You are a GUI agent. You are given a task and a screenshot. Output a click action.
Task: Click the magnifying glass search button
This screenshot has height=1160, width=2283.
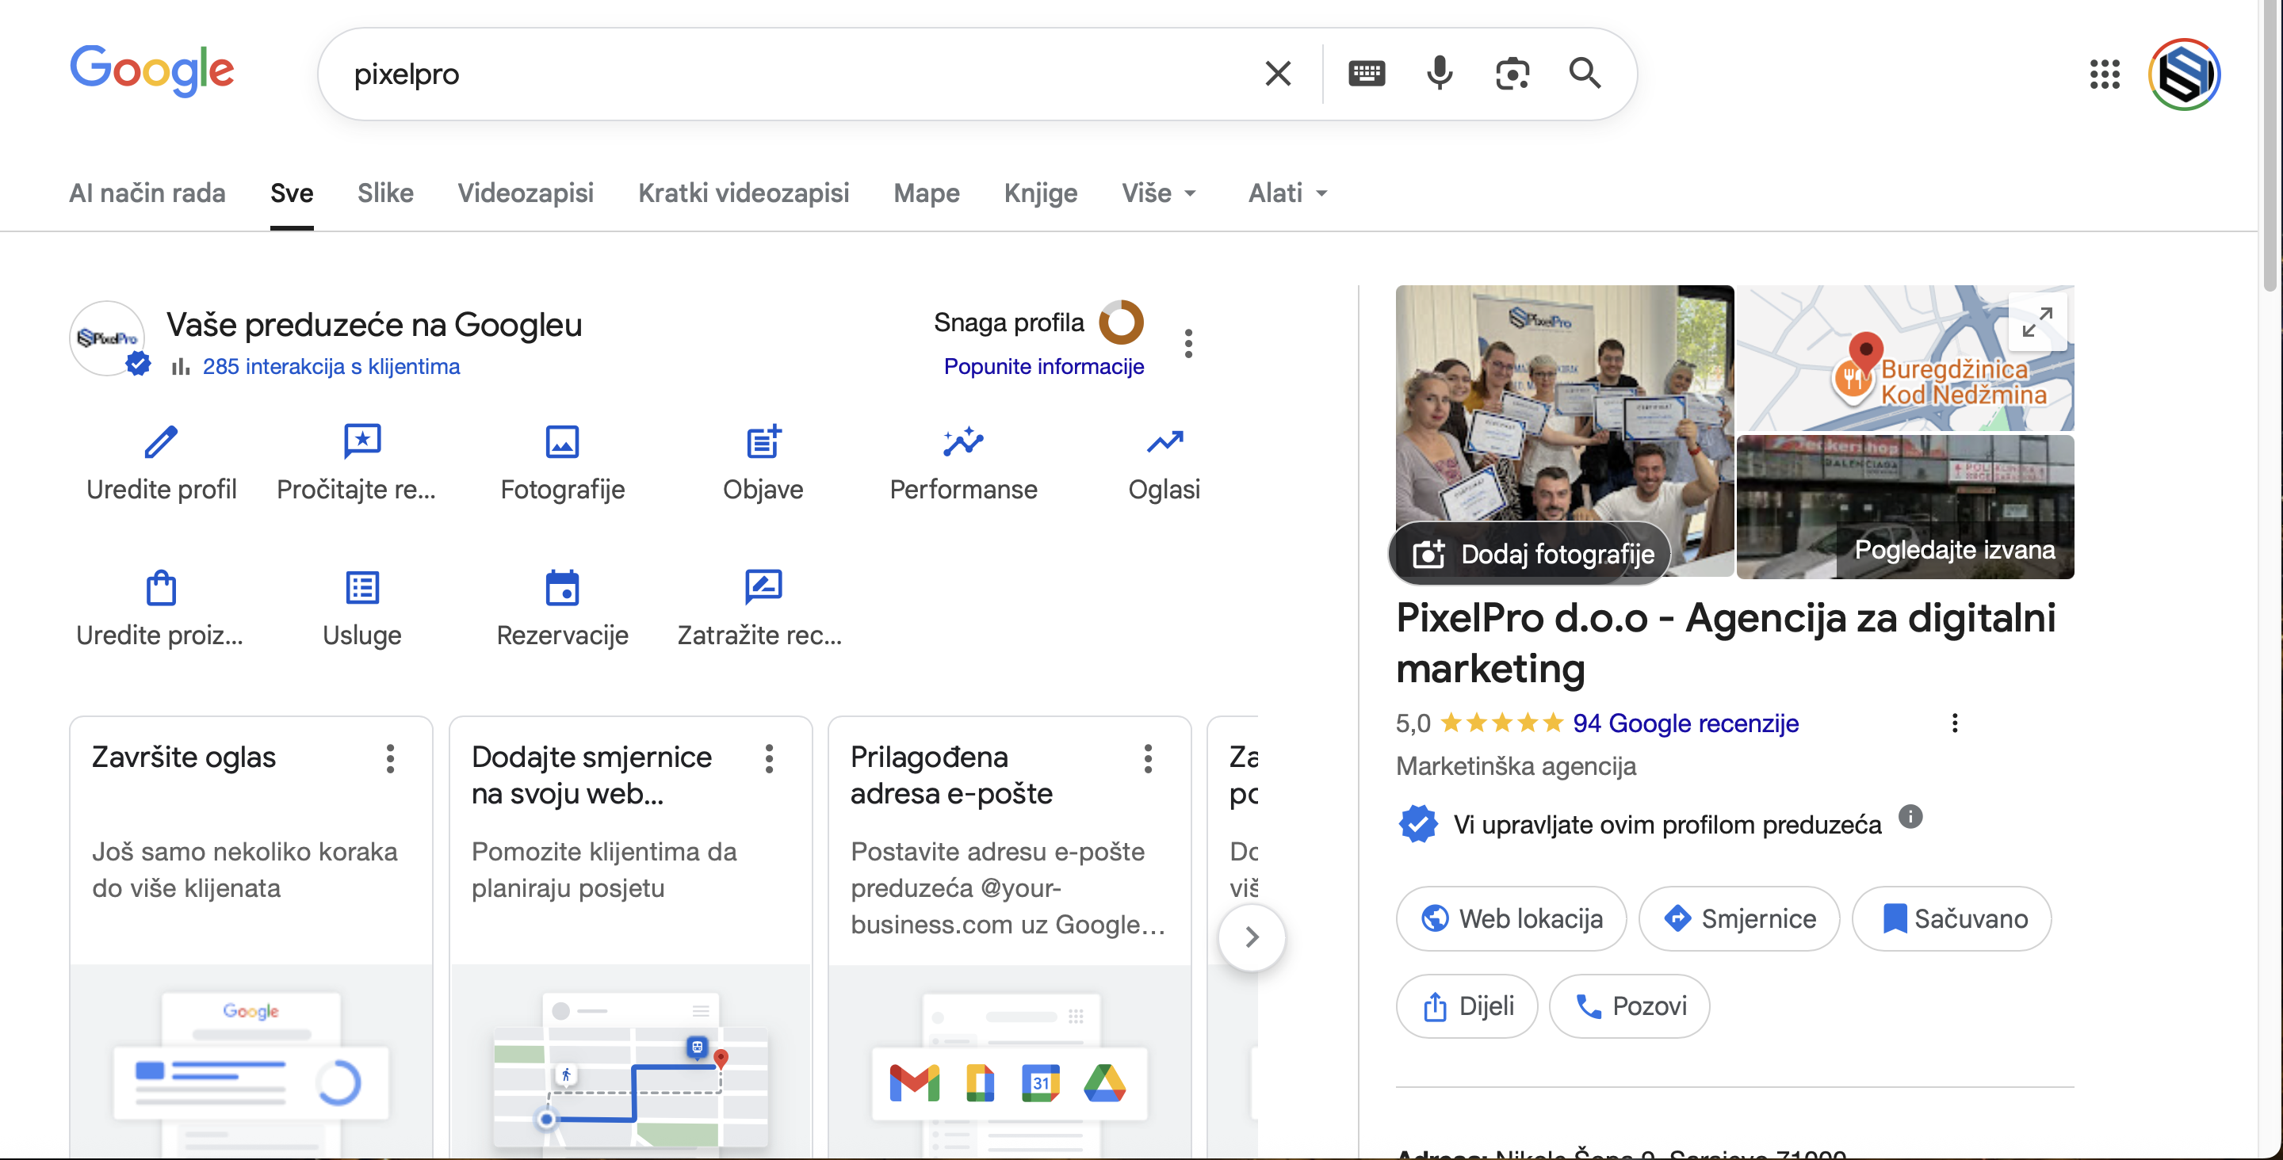[1585, 74]
